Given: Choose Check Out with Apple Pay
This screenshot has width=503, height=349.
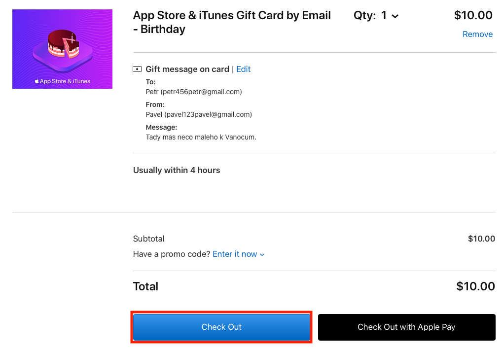Looking at the screenshot, I should (406, 327).
